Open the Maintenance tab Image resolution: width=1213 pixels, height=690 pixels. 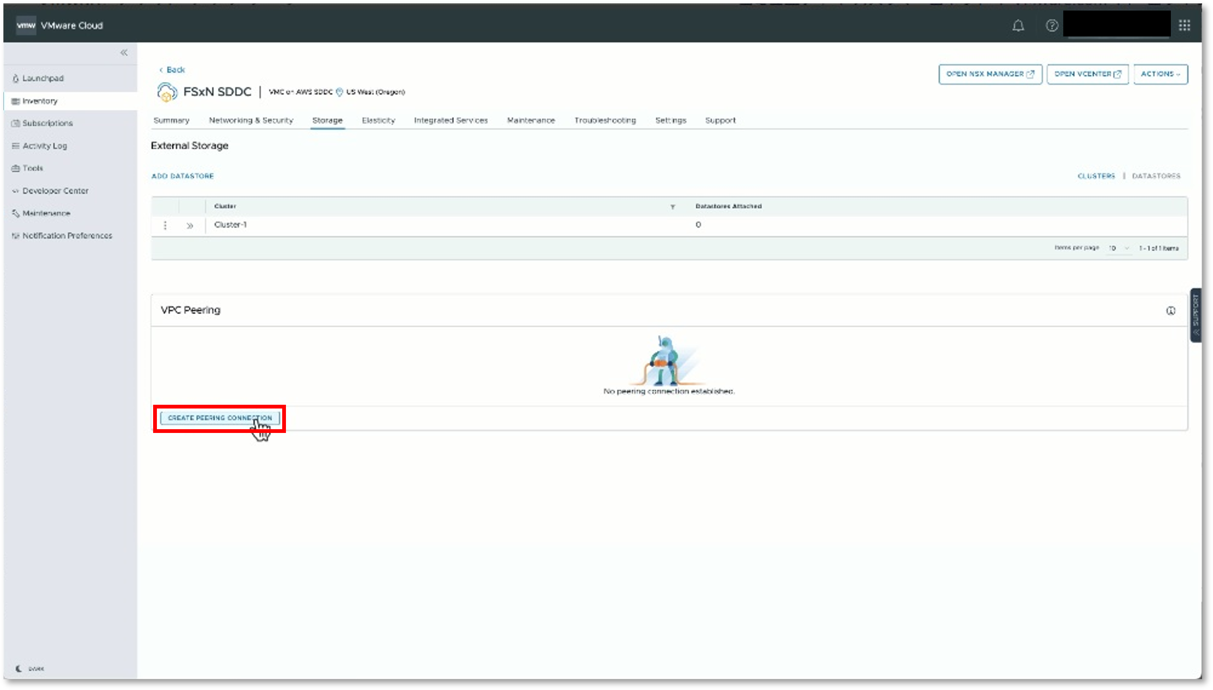click(x=531, y=120)
